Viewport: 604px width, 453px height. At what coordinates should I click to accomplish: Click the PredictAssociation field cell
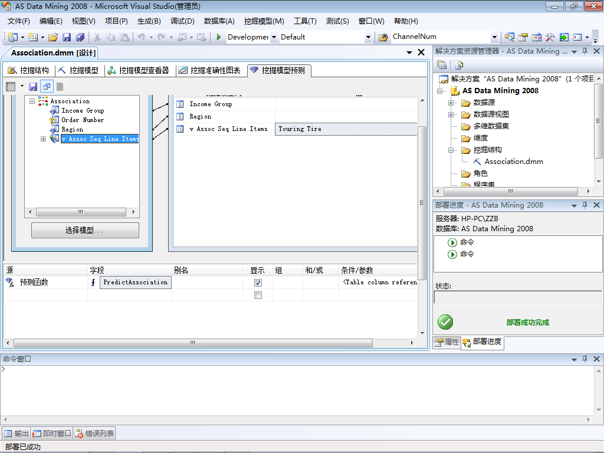136,283
